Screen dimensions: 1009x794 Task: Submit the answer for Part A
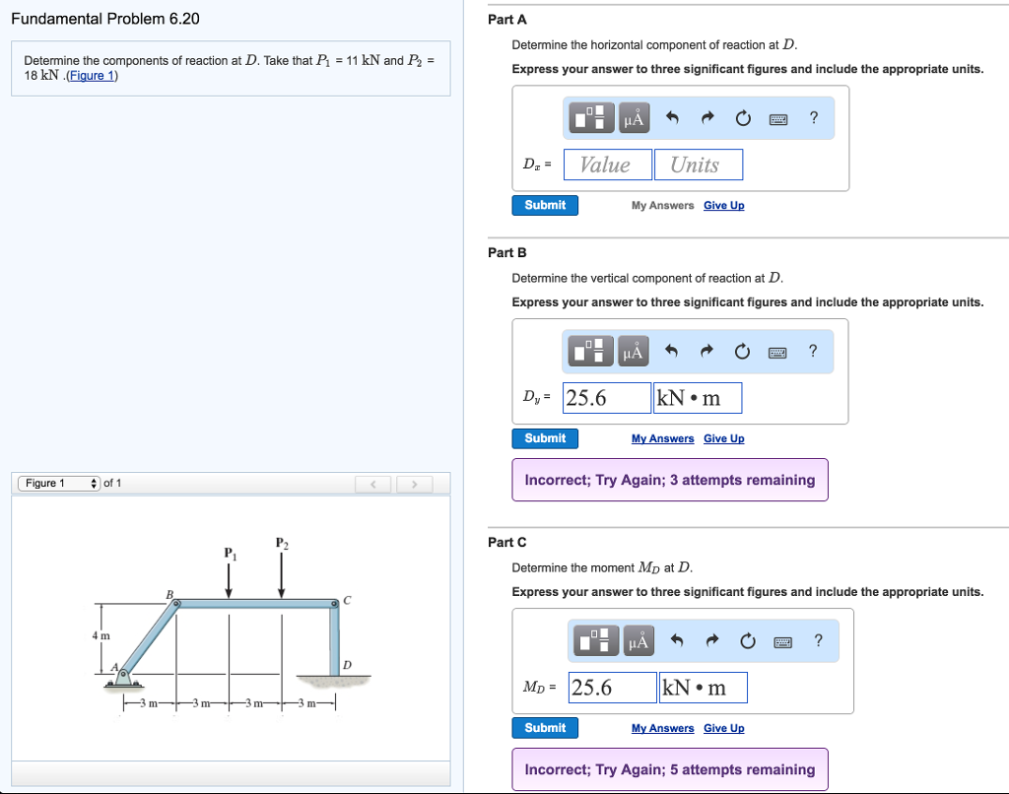(544, 205)
